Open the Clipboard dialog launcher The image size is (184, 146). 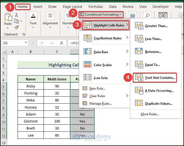point(24,34)
